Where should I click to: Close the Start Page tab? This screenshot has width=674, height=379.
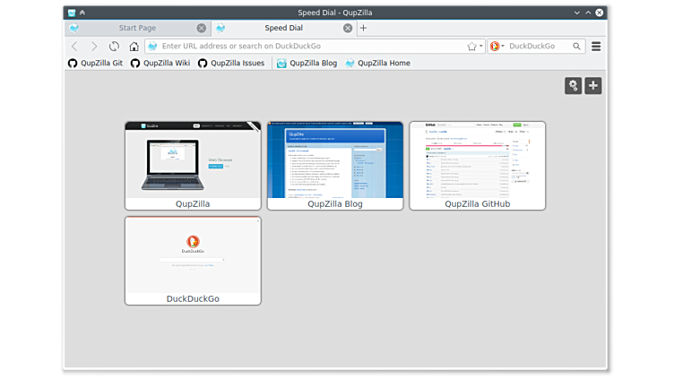201,28
